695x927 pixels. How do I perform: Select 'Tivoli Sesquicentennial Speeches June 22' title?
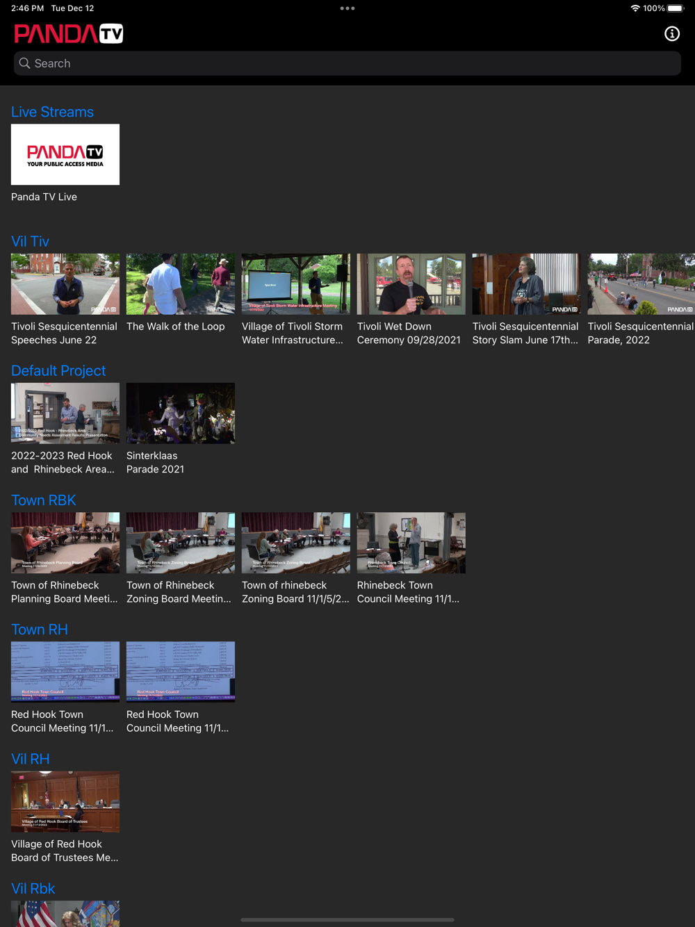pyautogui.click(x=64, y=333)
